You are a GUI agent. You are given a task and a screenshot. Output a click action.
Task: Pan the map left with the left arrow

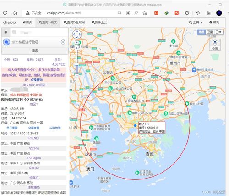point(74,34)
